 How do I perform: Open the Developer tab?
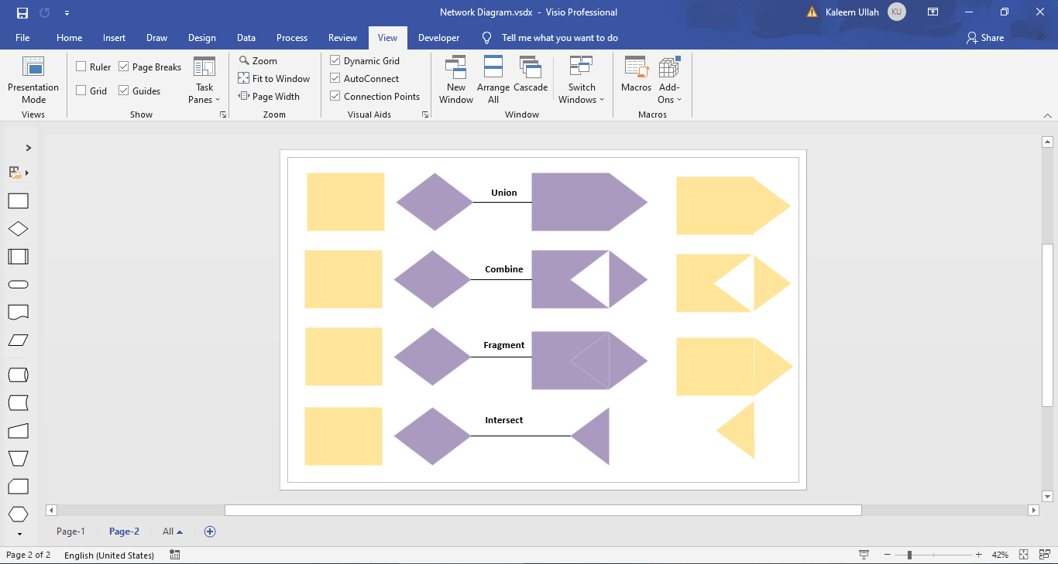click(438, 37)
